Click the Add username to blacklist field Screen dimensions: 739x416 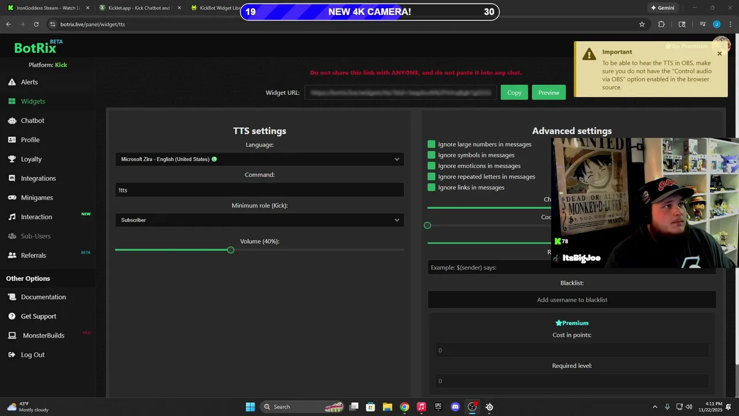coord(572,300)
